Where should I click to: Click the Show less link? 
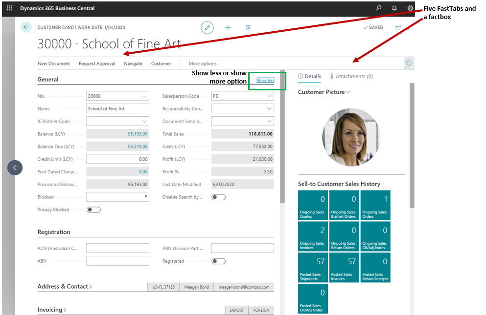265,81
